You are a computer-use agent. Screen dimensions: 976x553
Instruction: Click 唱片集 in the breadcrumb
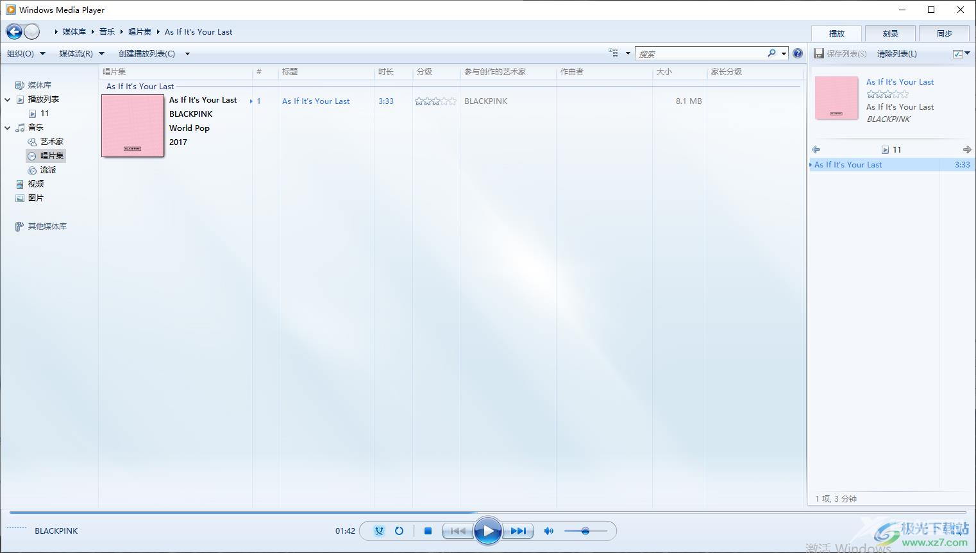(x=140, y=31)
